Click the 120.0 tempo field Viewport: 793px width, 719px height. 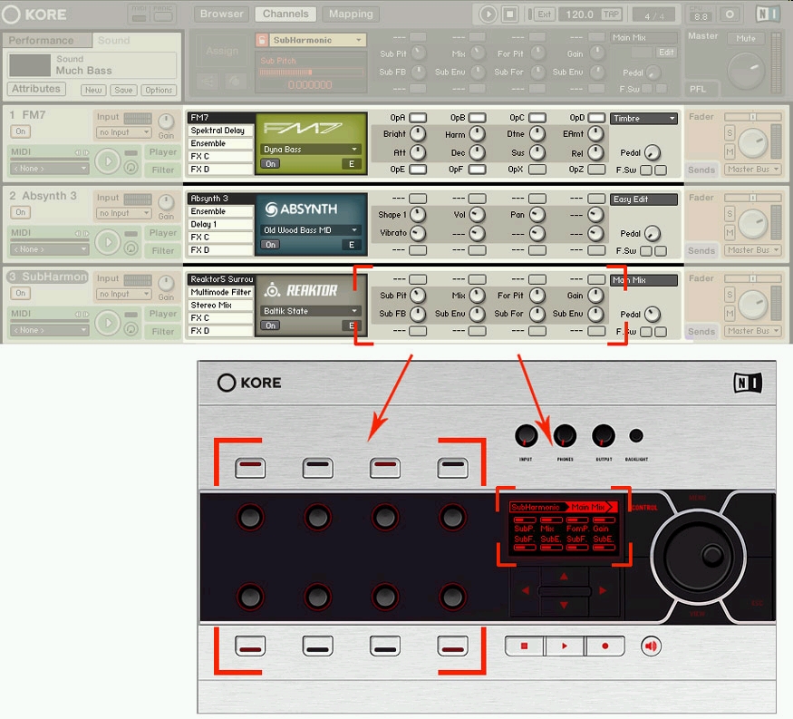579,15
